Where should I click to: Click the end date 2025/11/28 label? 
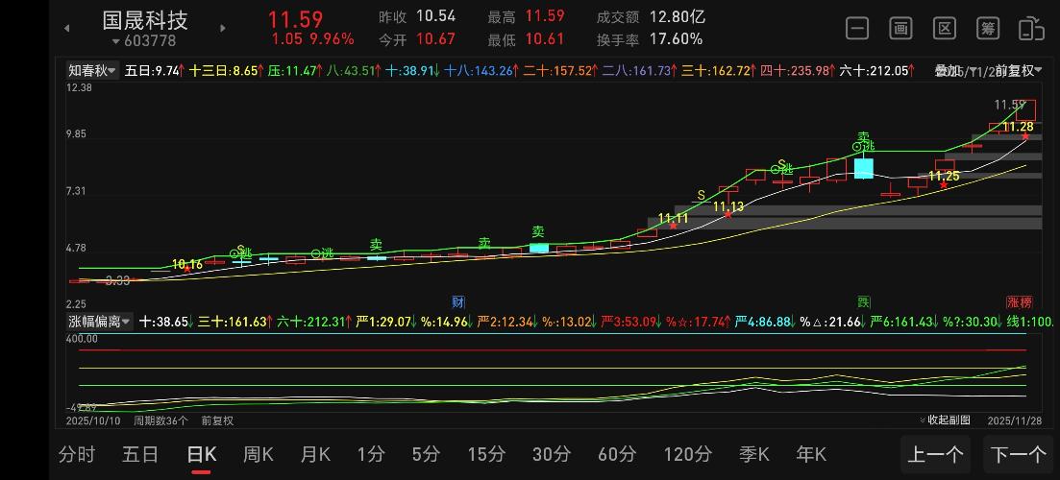pyautogui.click(x=1014, y=420)
